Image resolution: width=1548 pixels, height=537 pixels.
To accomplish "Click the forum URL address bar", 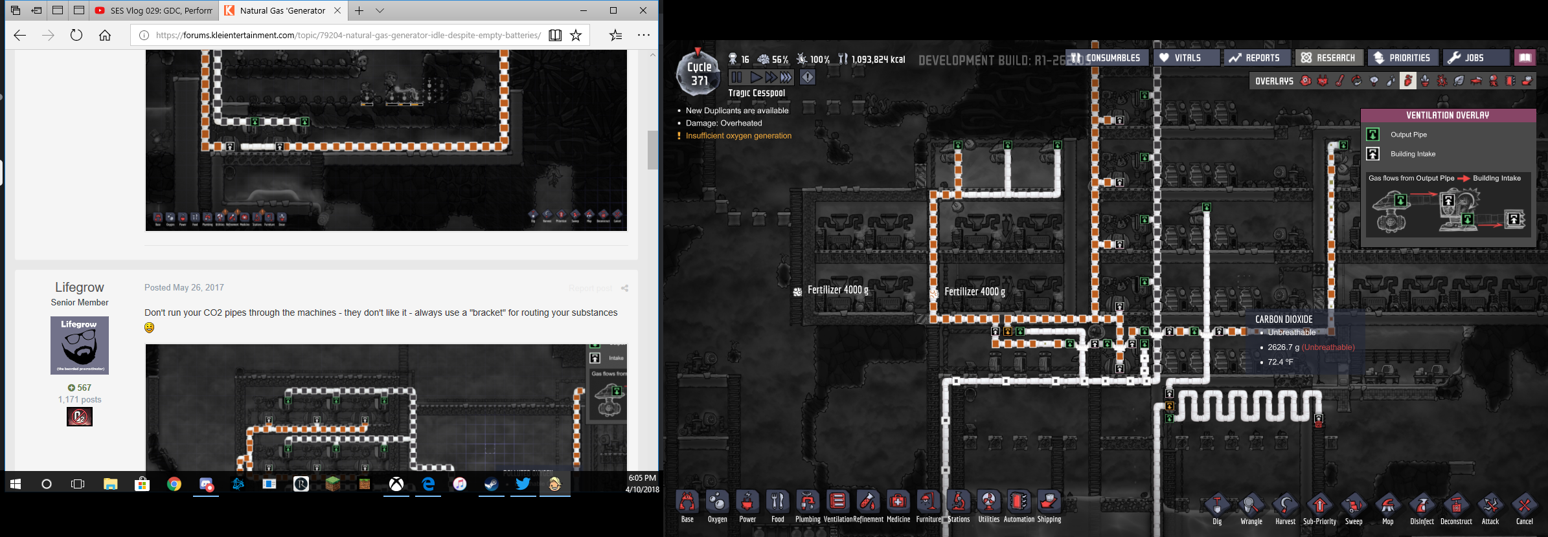I will 348,35.
